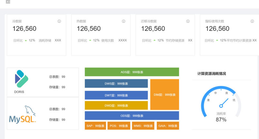Click 日环比 12% in 冷数据 card
The height and width of the screenshot is (139, 259).
(24, 40)
